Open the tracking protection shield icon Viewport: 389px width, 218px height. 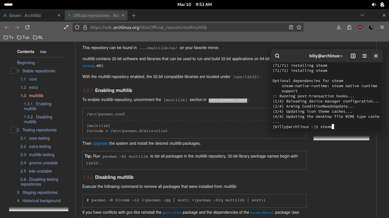tap(77, 28)
